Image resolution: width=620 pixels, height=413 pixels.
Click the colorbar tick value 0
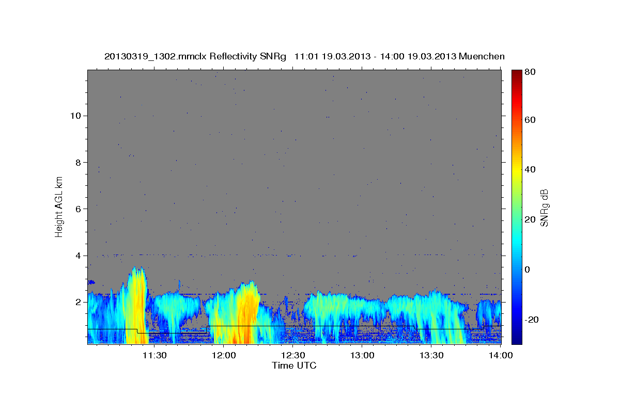pos(529,269)
